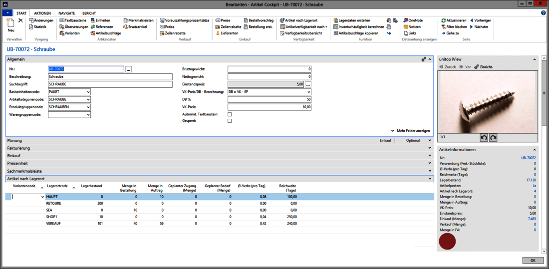Open the help question mark icon
The image size is (549, 269).
click(x=544, y=13)
